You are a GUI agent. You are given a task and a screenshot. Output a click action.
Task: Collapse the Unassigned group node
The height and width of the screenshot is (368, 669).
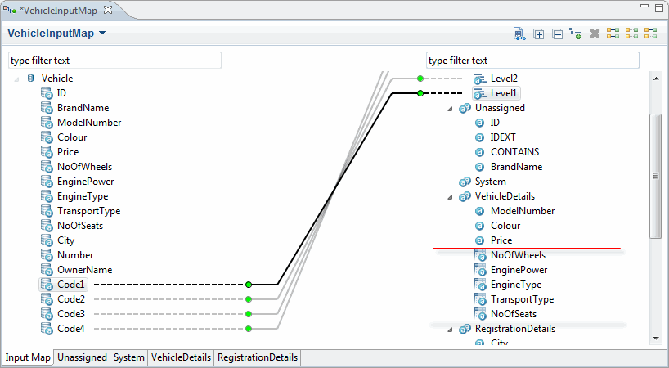pos(450,109)
